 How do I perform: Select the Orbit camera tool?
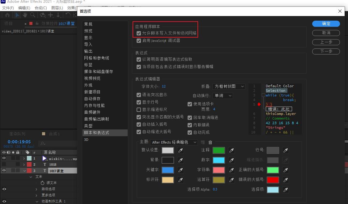click(x=42, y=15)
